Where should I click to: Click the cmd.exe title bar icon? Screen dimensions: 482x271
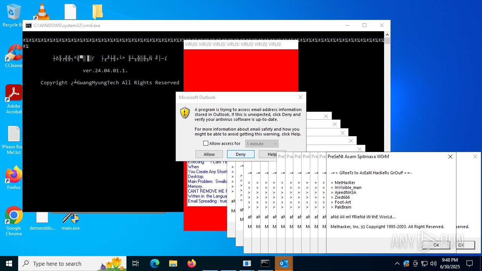(x=29, y=26)
